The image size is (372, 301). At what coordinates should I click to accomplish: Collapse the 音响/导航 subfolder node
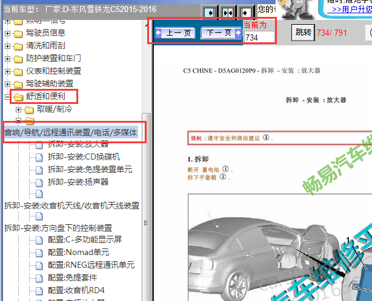coord(19,120)
